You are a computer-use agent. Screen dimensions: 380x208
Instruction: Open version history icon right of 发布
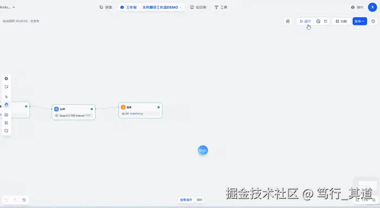[373, 21]
